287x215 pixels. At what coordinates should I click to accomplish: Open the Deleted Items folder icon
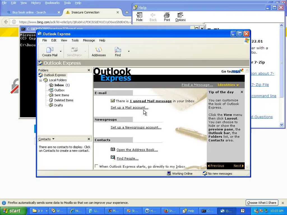click(51, 100)
